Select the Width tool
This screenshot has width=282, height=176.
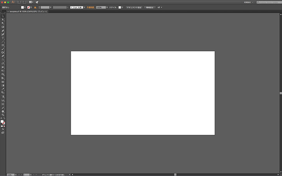pos(3,67)
